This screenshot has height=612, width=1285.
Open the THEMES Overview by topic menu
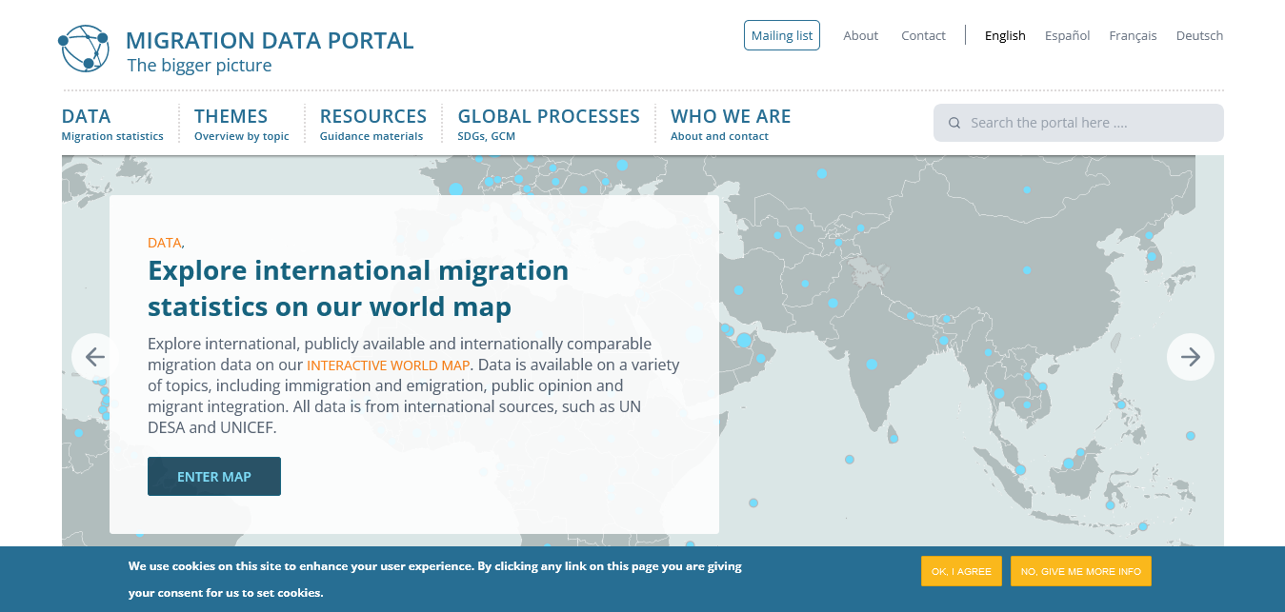click(x=241, y=124)
